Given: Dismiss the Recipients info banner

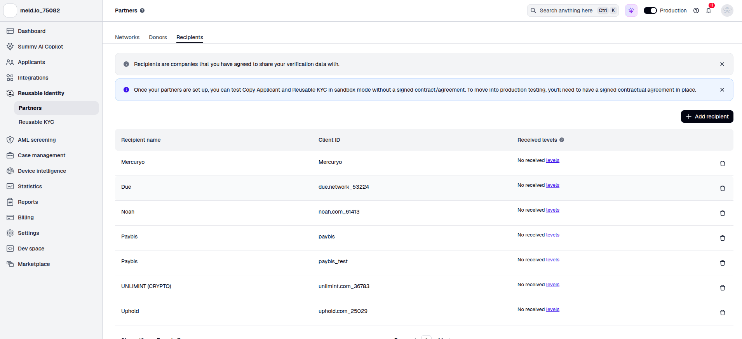Looking at the screenshot, I should (x=722, y=64).
